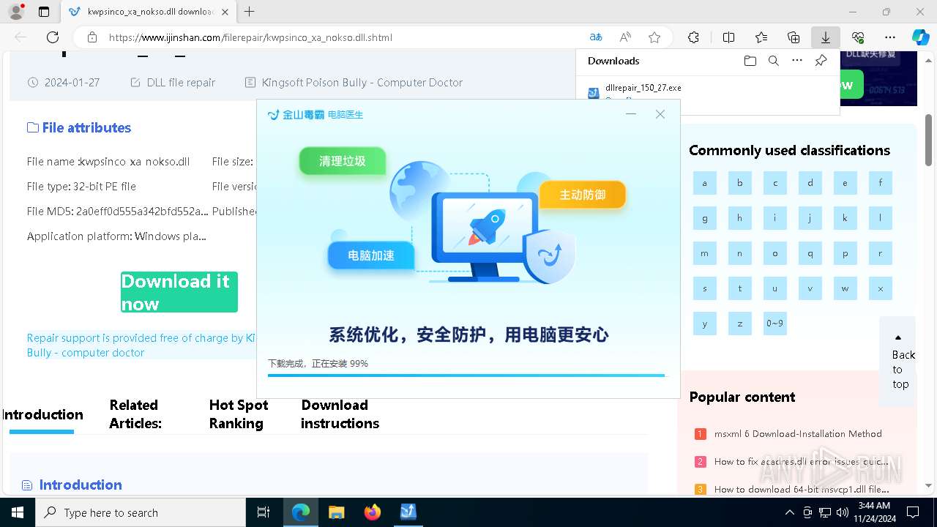Open the notification center icon
Screen dimensions: 937x527
(913, 512)
